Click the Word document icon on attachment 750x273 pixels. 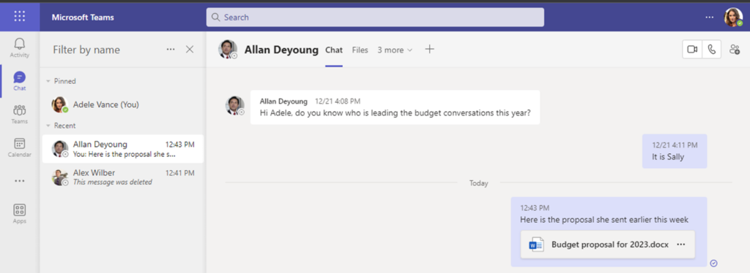coord(536,245)
